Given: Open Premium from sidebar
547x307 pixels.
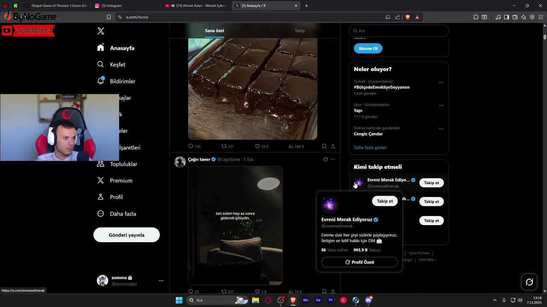Looking at the screenshot, I should [115, 181].
